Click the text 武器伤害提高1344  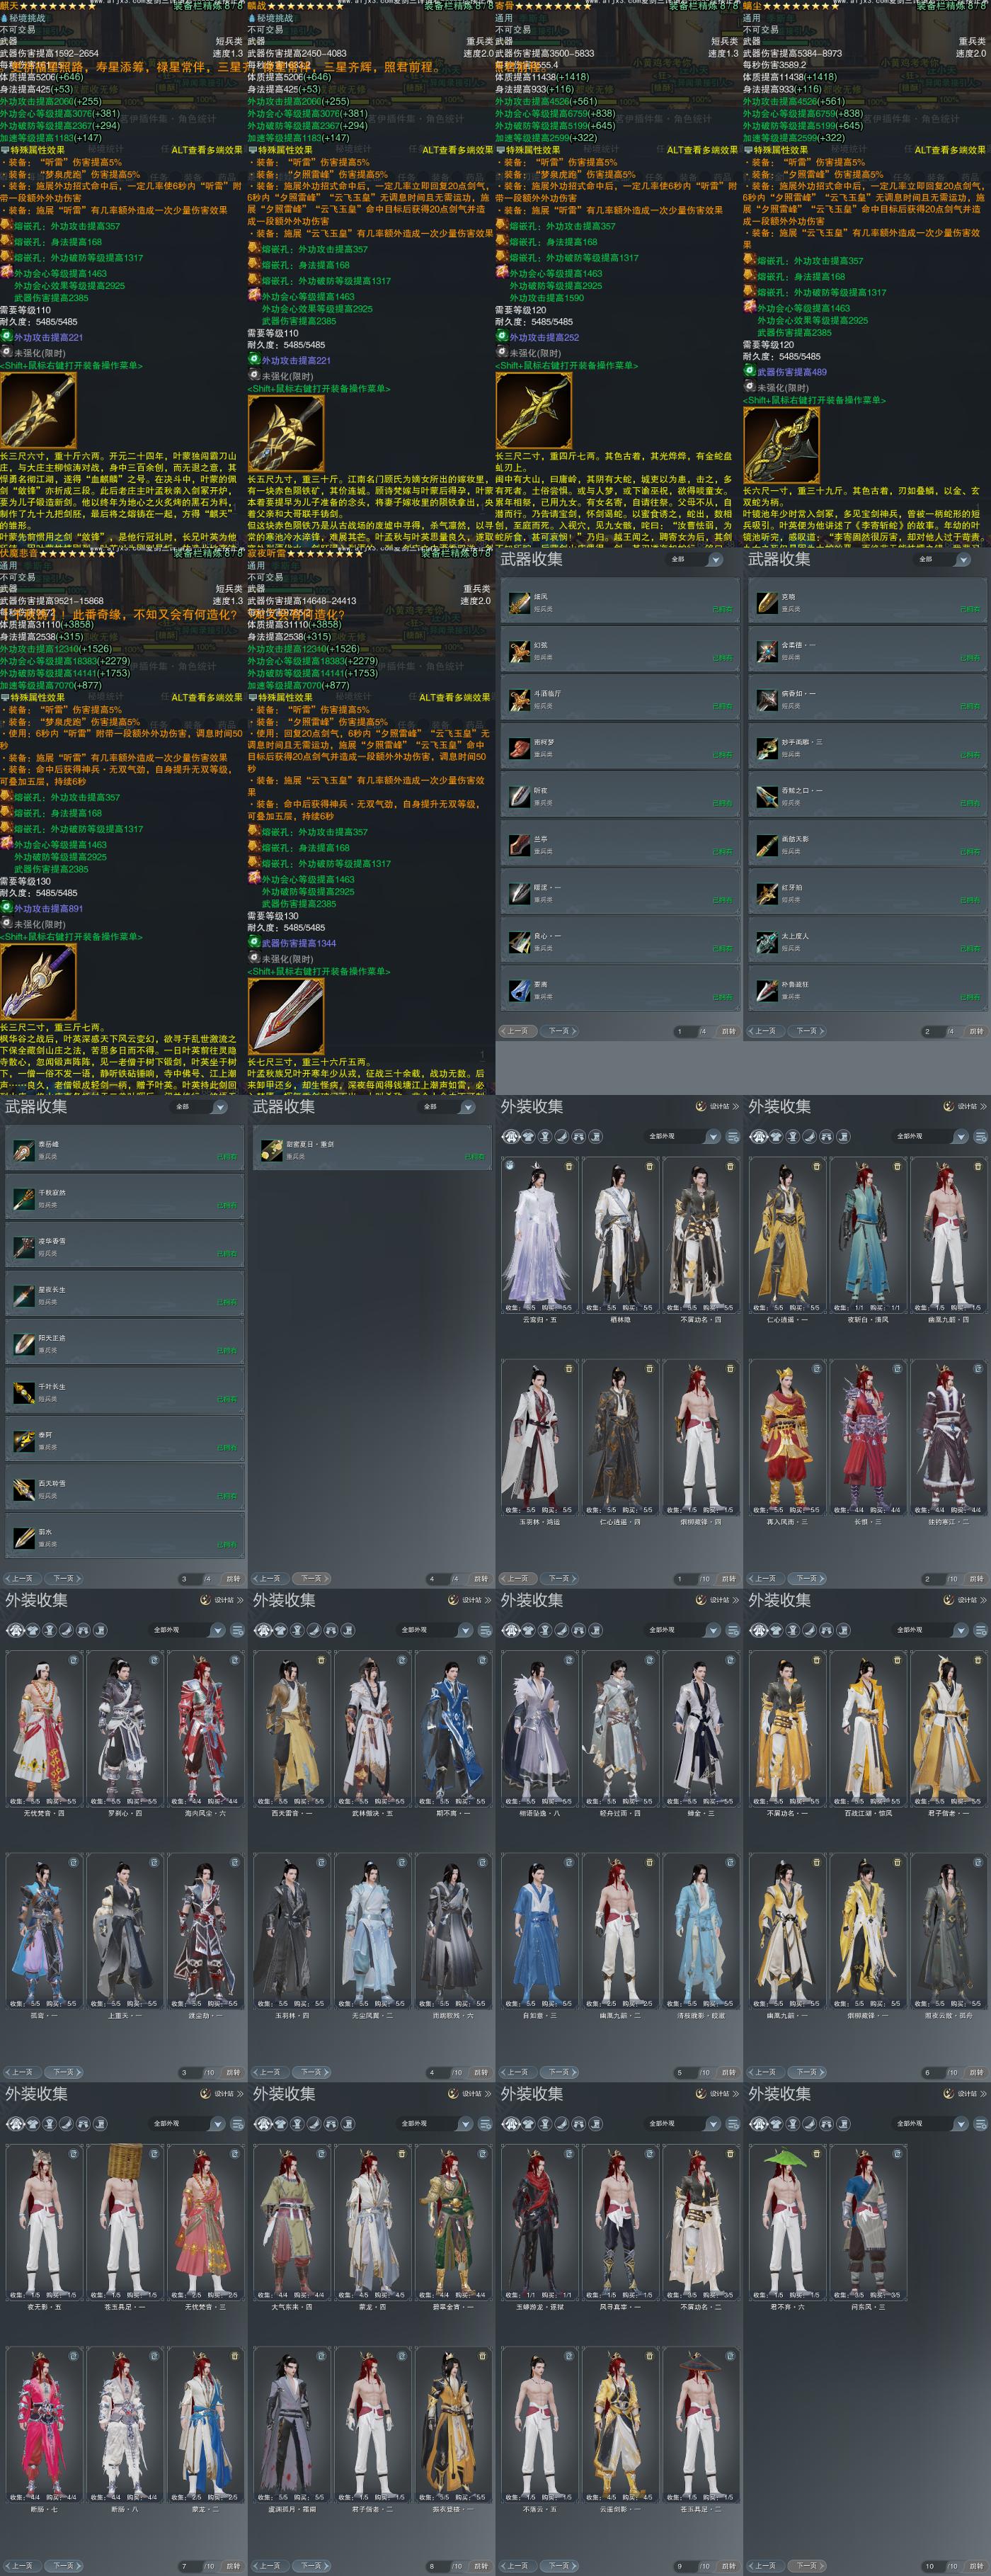[x=299, y=943]
